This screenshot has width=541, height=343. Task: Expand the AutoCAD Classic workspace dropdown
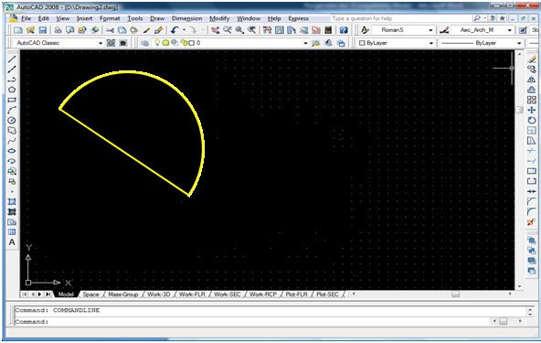pyautogui.click(x=101, y=43)
